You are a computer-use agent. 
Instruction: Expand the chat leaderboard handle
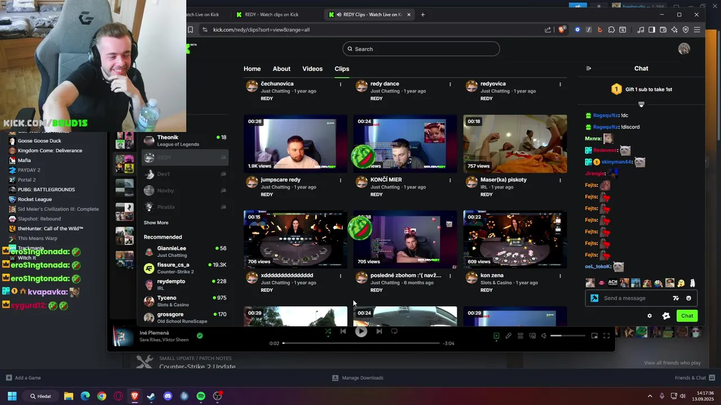coord(641,105)
